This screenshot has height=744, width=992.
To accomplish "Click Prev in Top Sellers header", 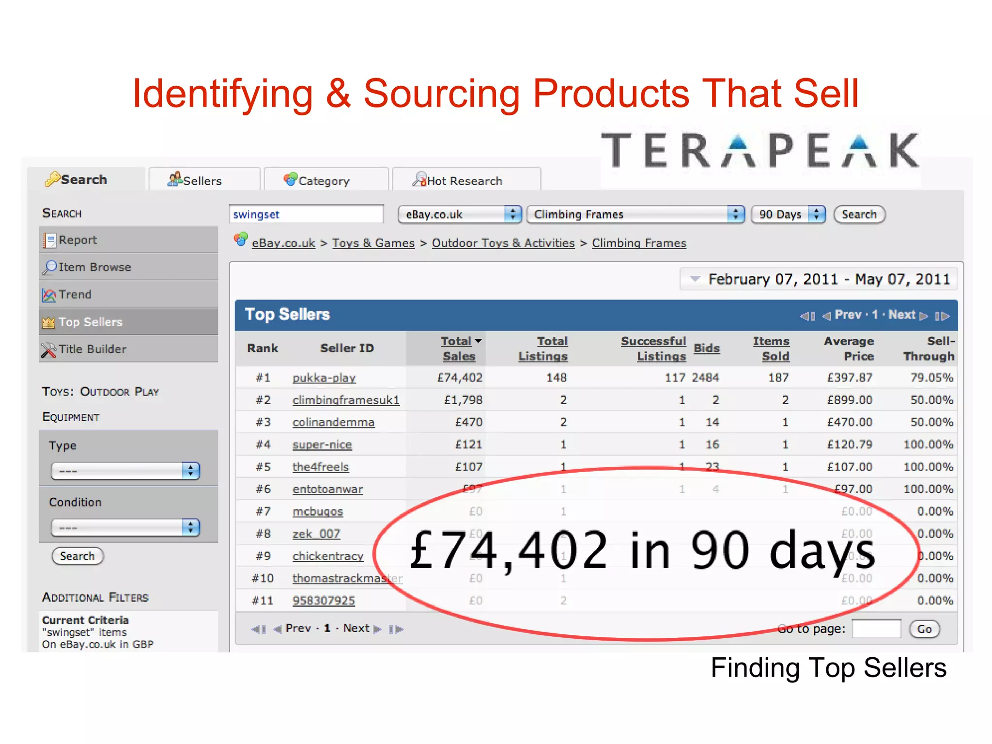I will (842, 315).
